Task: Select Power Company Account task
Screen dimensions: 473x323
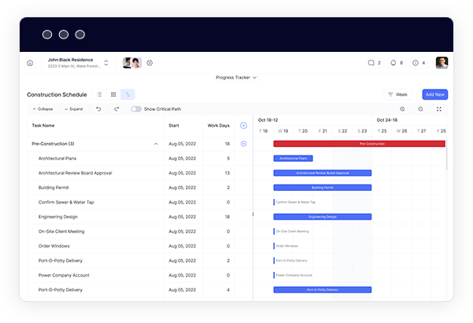Action: coord(140,275)
